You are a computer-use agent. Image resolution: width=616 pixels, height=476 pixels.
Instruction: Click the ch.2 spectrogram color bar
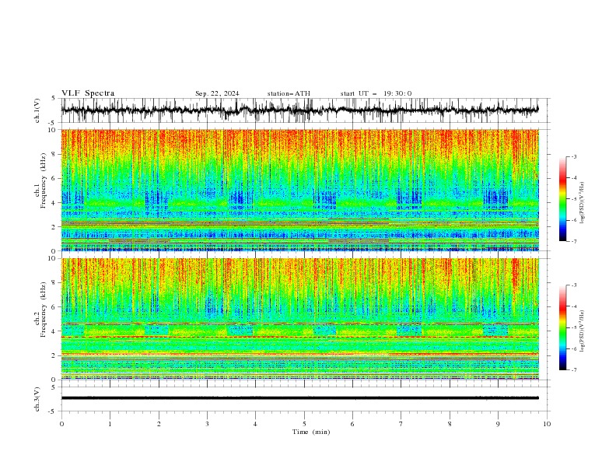click(563, 327)
